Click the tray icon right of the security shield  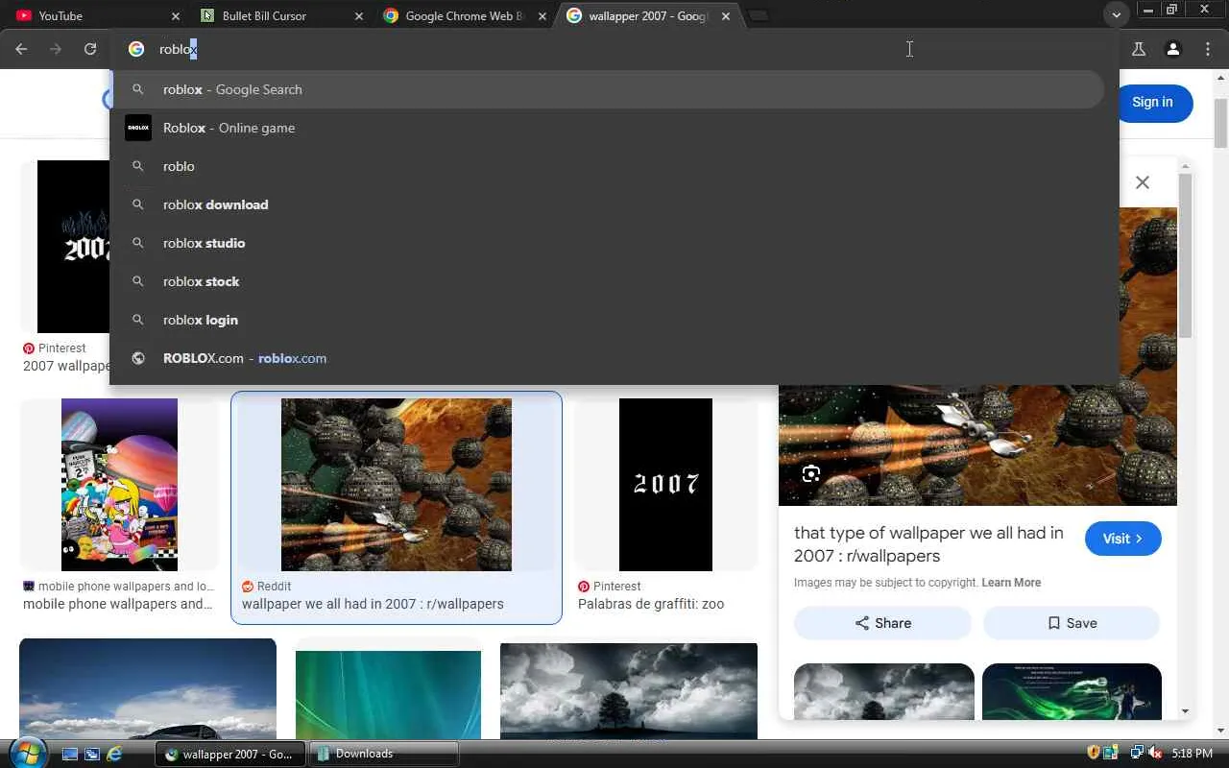[1111, 754]
